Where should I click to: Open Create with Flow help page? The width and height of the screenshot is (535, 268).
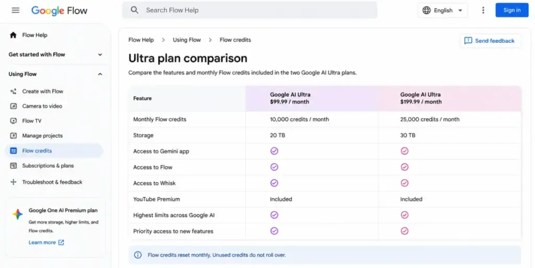[43, 91]
